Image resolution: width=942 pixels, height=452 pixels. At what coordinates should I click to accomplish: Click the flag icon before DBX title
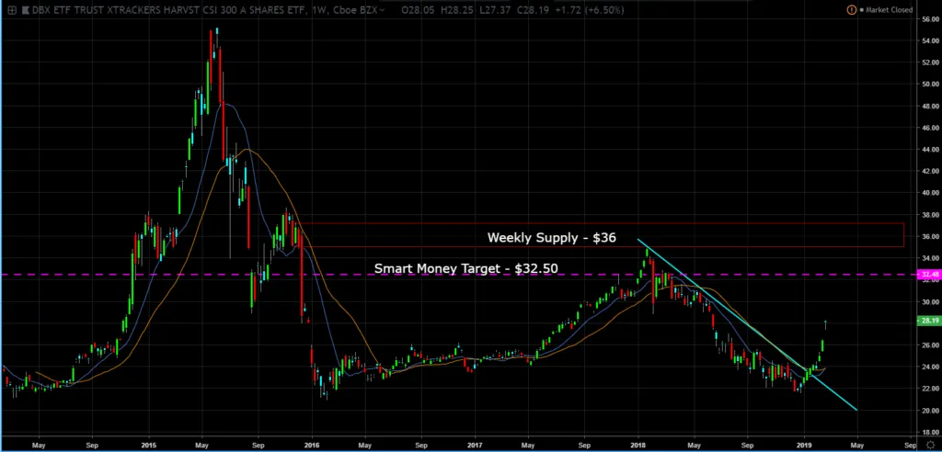(26, 9)
